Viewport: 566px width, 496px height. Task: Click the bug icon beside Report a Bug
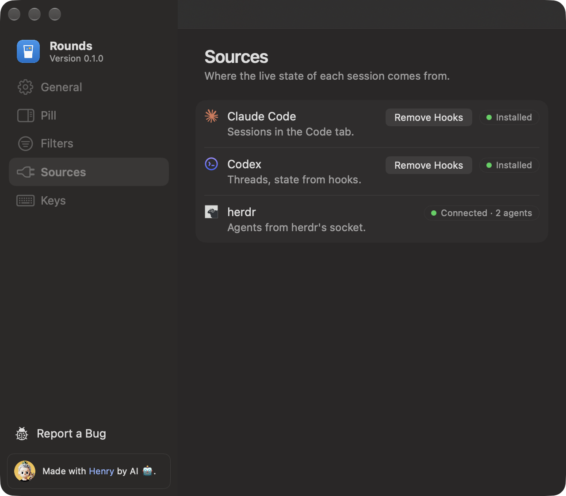pyautogui.click(x=22, y=434)
